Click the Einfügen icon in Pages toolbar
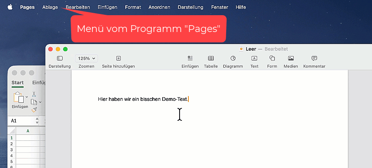 (x=190, y=58)
